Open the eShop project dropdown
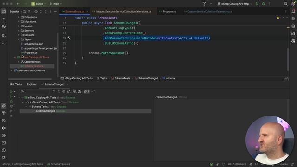The image size is (297, 167). click(39, 4)
